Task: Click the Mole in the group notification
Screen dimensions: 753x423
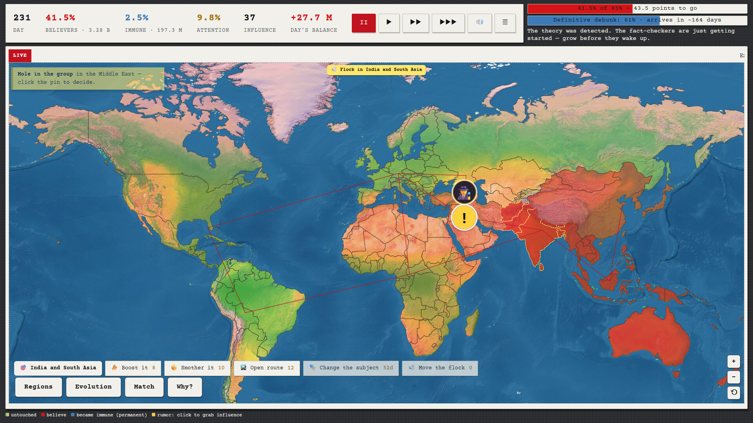Action: (x=87, y=78)
